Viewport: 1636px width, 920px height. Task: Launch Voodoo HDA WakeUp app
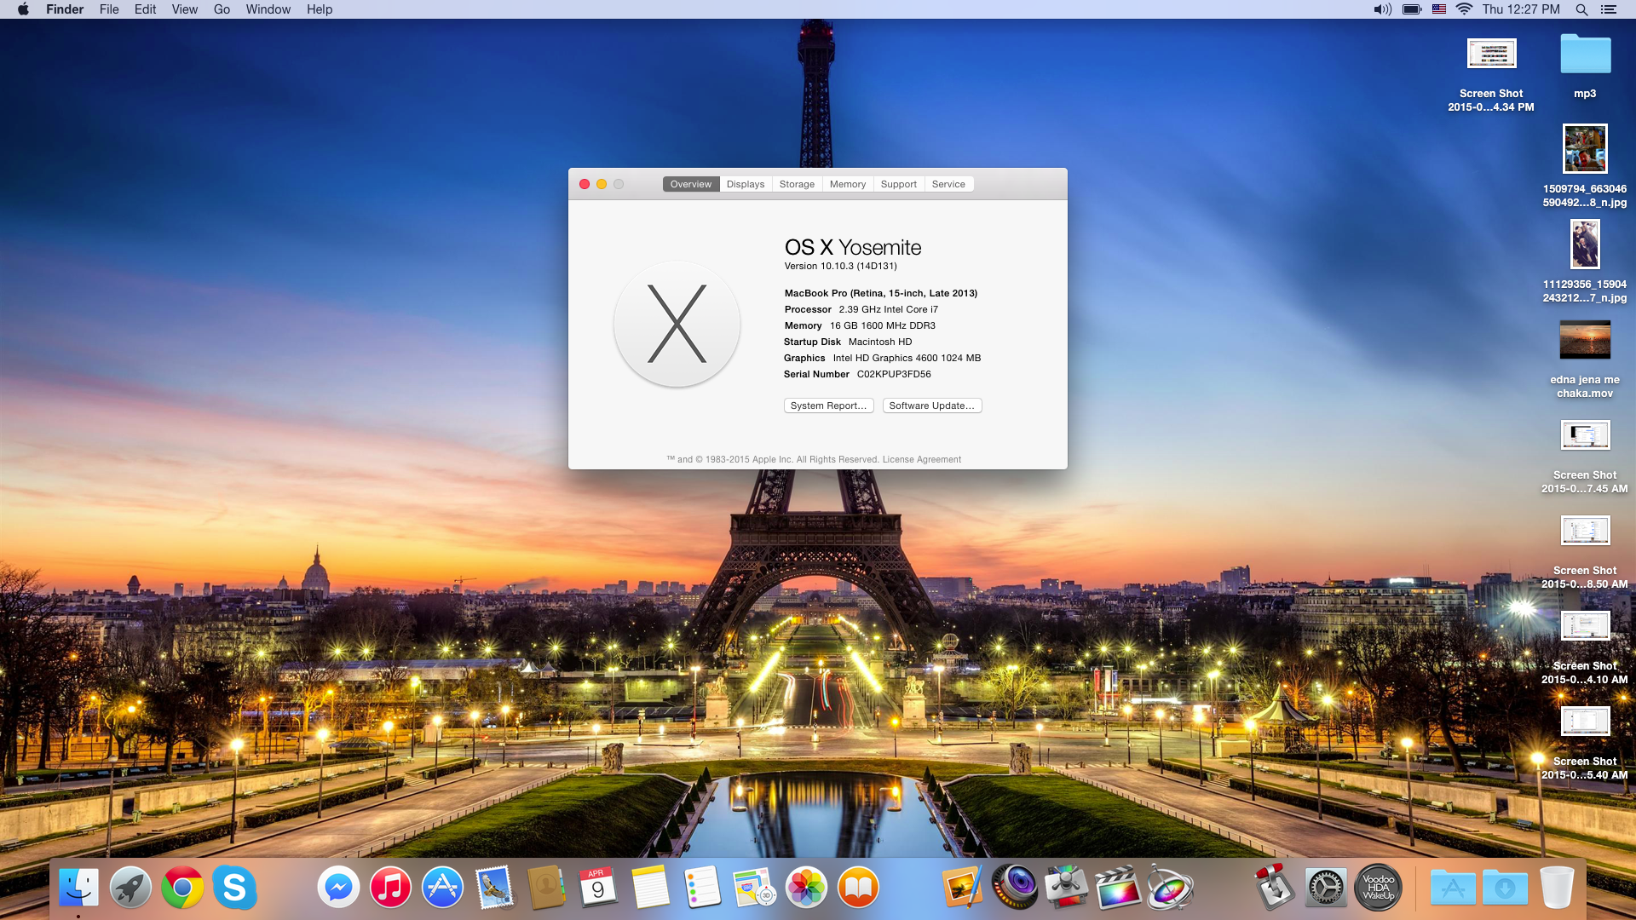coord(1378,888)
